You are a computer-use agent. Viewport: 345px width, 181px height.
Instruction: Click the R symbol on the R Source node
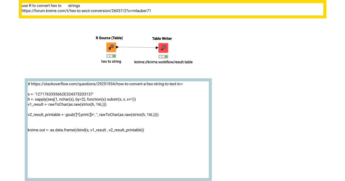110,48
